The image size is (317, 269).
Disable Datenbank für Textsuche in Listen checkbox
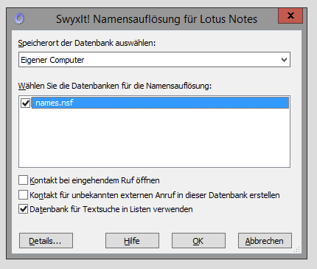pos(23,209)
